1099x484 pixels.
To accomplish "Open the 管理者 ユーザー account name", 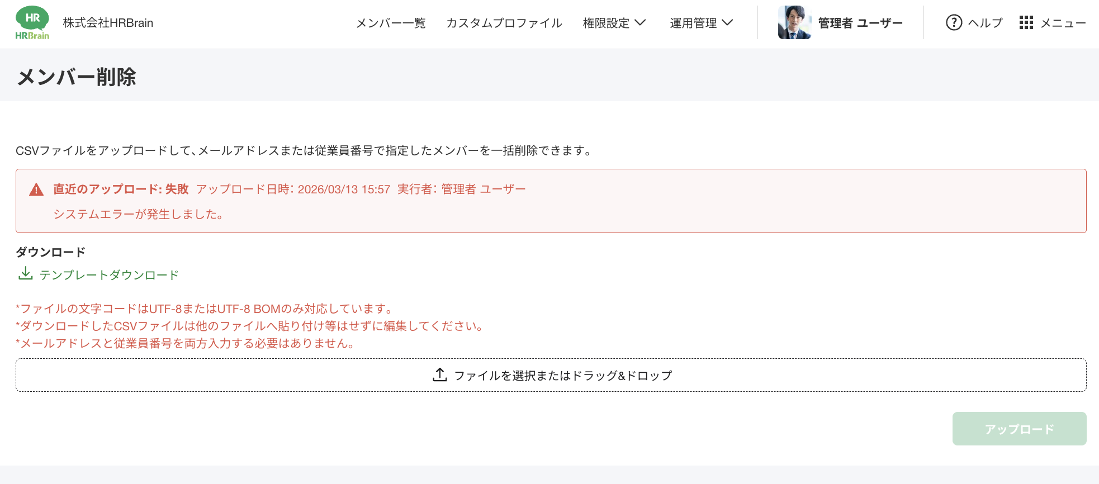I will point(860,23).
